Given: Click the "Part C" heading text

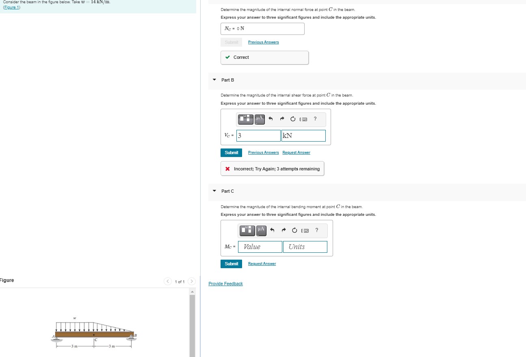Looking at the screenshot, I should [228, 191].
